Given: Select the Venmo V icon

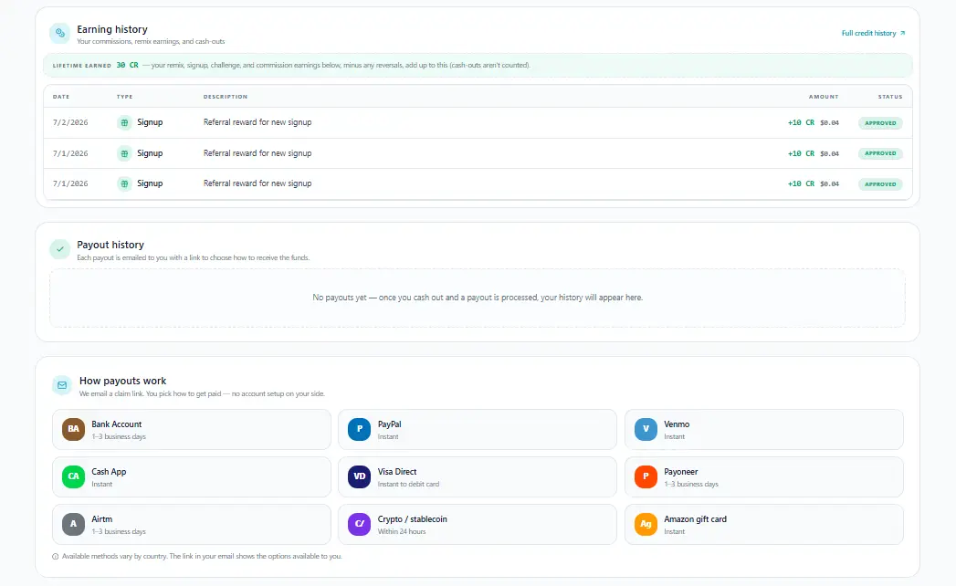Looking at the screenshot, I should pyautogui.click(x=646, y=429).
